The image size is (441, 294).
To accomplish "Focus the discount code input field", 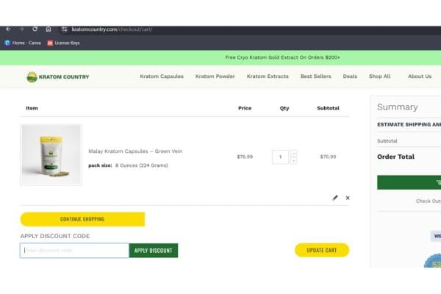I will coord(74,251).
